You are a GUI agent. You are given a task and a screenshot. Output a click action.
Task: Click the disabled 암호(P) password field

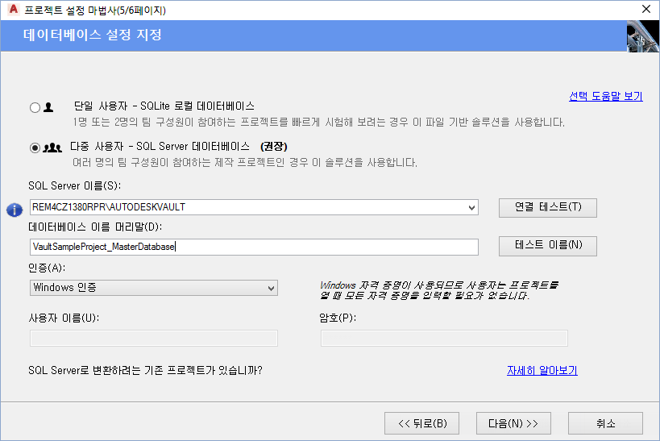click(444, 339)
